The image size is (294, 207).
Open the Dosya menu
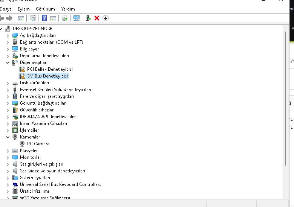6,9
